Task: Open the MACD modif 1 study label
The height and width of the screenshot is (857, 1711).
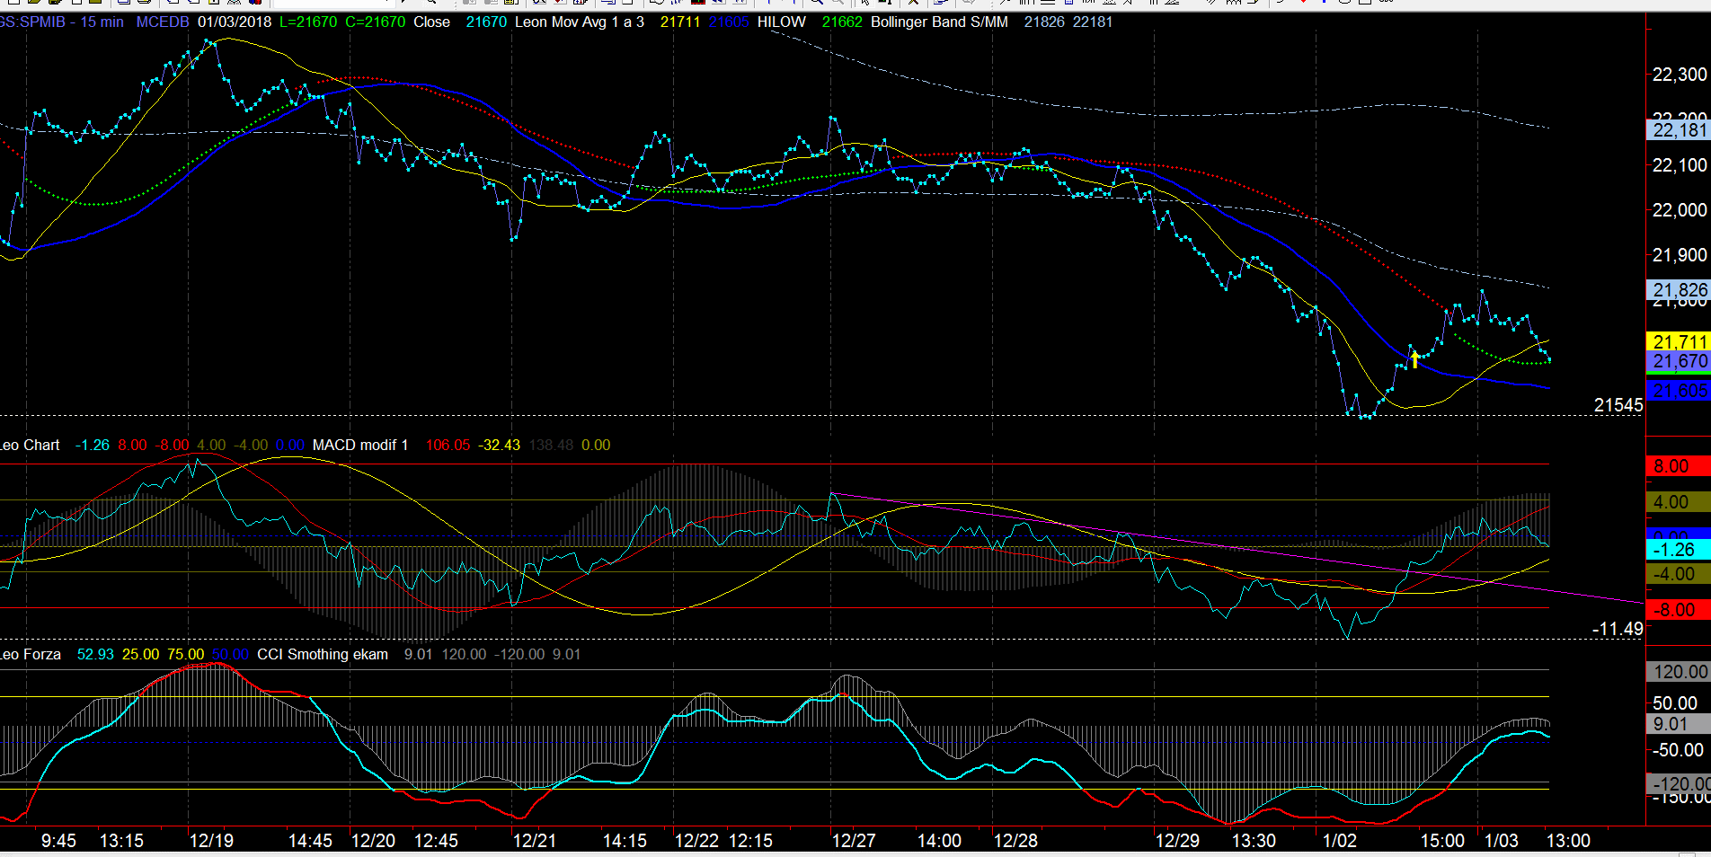Action: pos(360,446)
